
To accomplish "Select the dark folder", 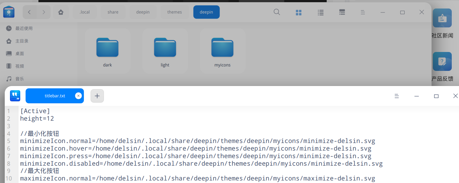I will [107, 51].
